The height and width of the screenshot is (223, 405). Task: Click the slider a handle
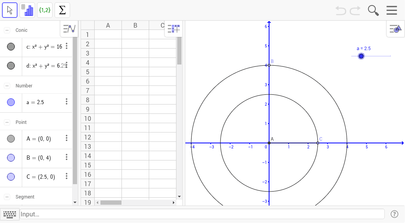coord(361,56)
